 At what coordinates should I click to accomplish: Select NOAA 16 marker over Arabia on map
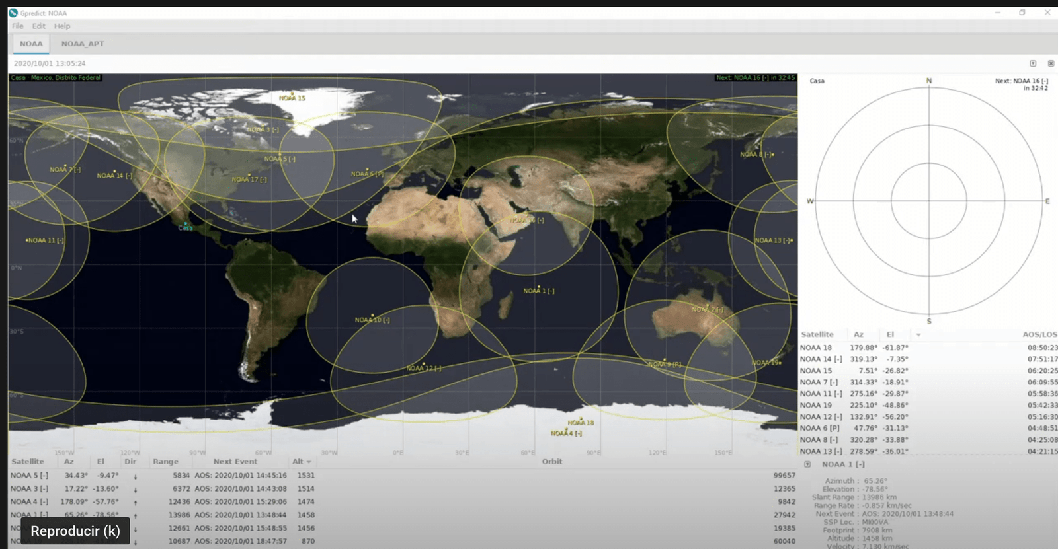click(x=526, y=220)
